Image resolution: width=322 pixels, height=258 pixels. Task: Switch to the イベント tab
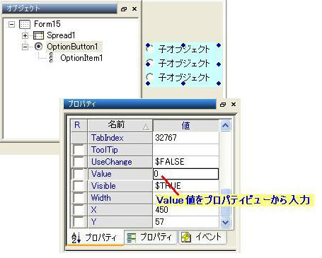[203, 237]
